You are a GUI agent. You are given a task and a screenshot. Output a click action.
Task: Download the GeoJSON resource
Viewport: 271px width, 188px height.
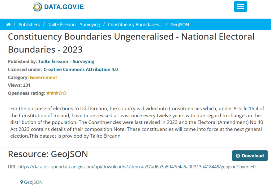point(250,156)
